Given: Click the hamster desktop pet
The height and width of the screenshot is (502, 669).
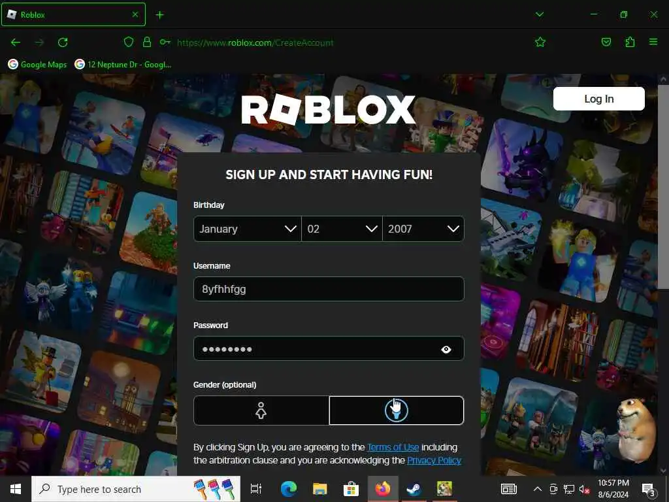Looking at the screenshot, I should click(635, 430).
